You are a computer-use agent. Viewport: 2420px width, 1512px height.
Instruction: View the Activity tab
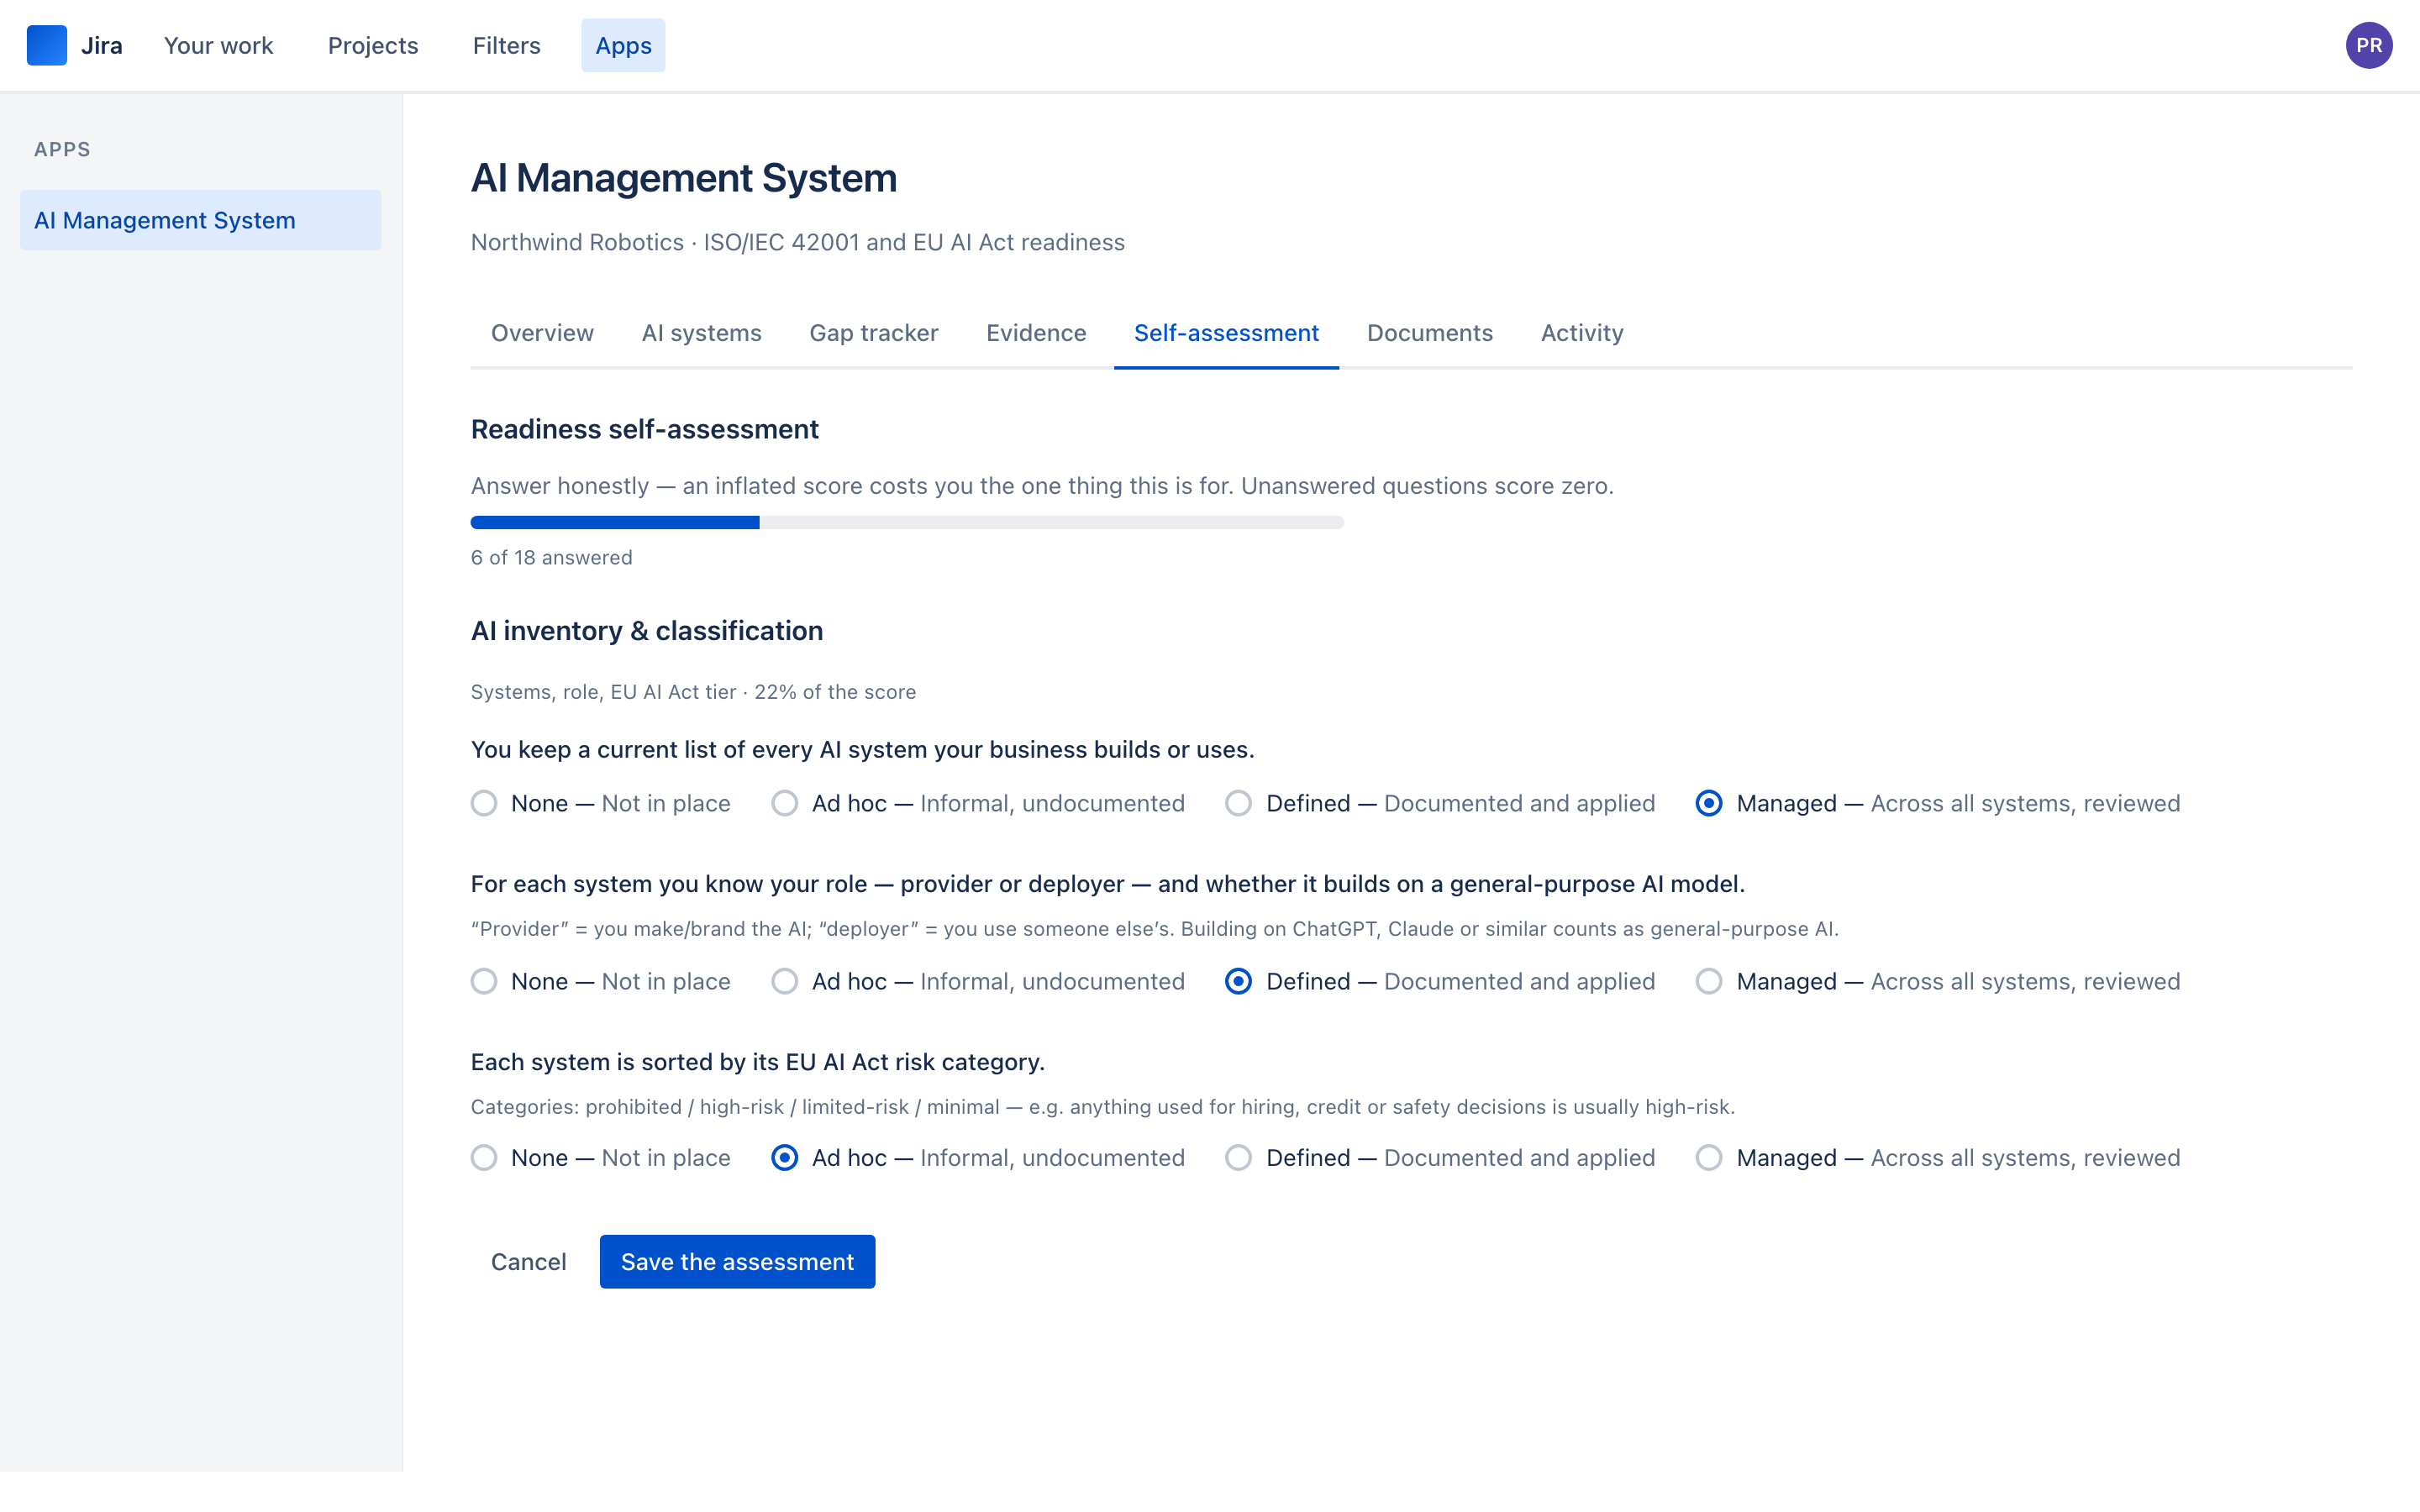click(x=1581, y=333)
